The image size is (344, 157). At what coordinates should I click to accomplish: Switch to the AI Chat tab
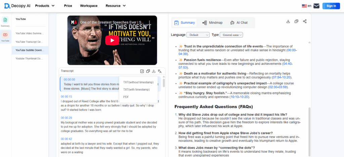pyautogui.click(x=239, y=23)
